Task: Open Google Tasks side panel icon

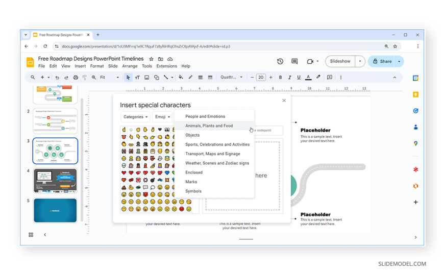Action: tap(415, 111)
